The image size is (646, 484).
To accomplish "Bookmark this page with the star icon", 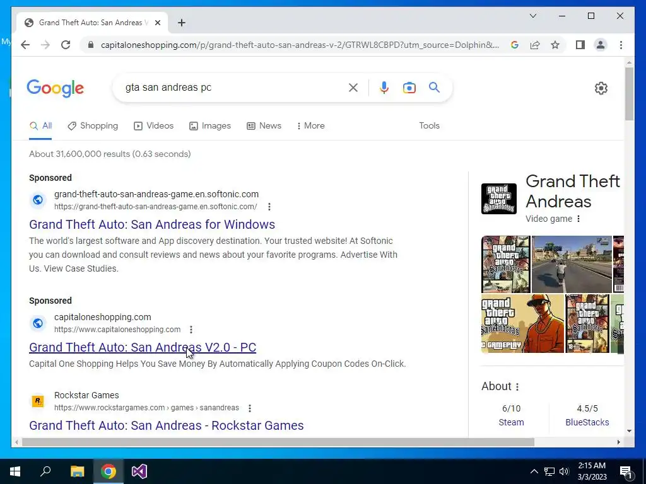I will tap(555, 45).
